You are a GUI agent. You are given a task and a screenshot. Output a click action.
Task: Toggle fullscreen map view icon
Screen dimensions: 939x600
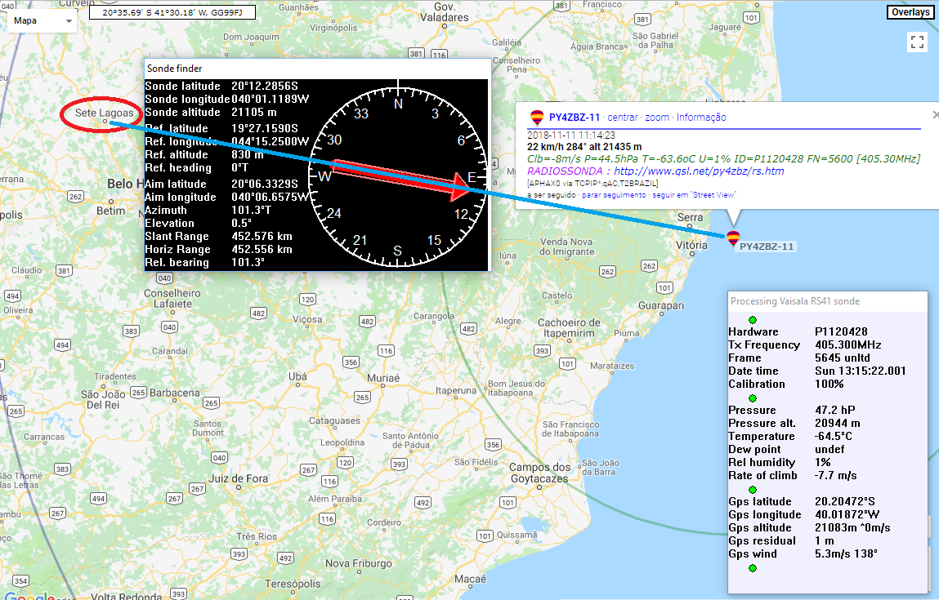(x=917, y=42)
